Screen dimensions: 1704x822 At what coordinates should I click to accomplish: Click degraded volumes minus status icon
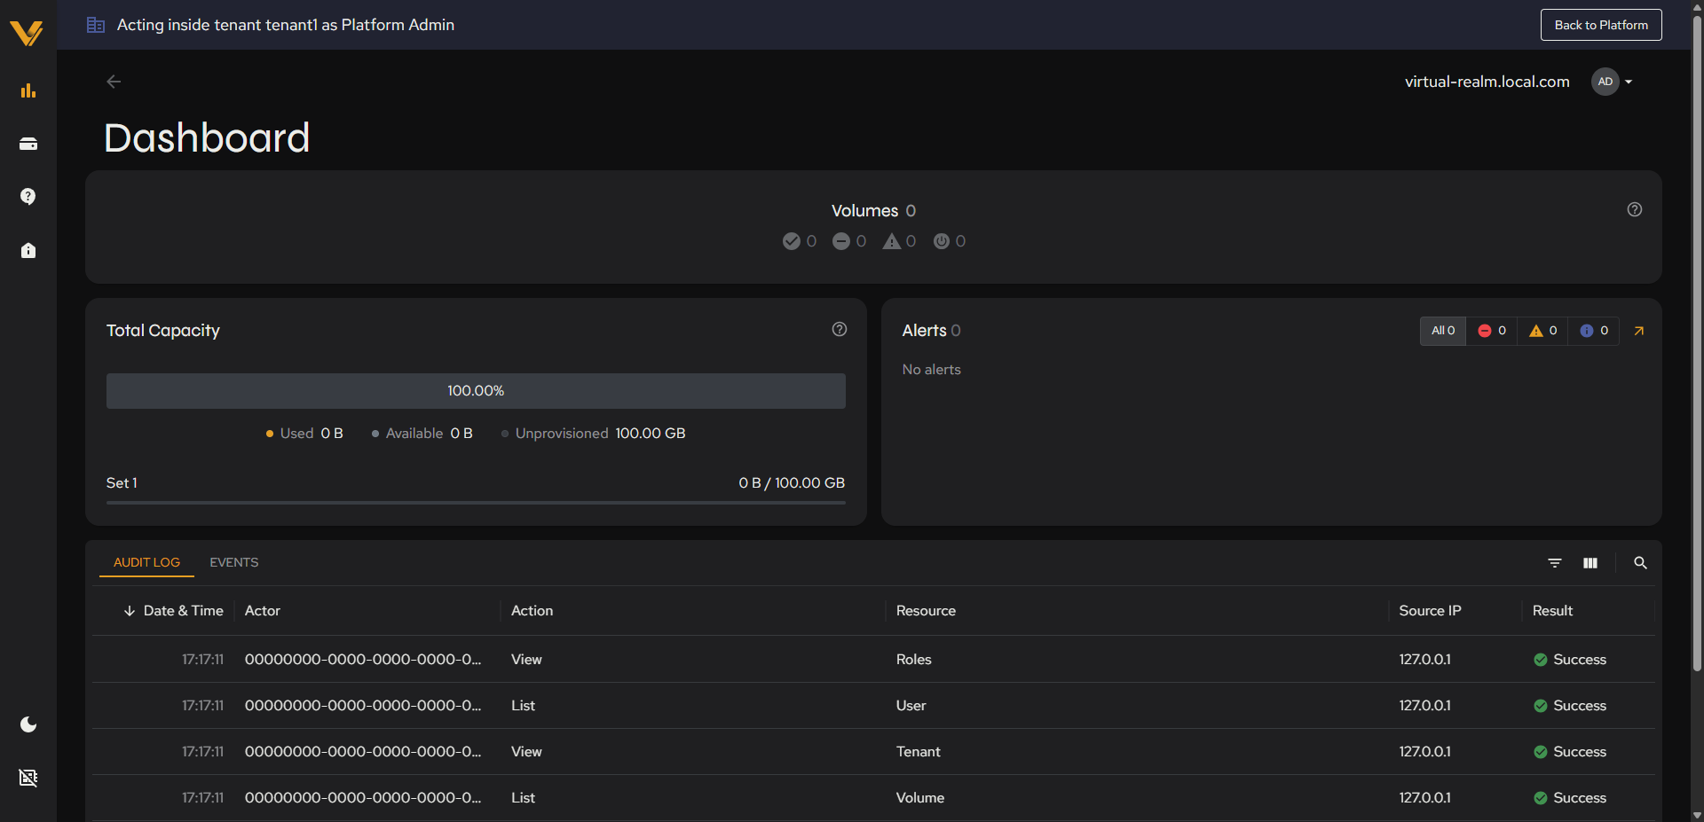pos(841,241)
